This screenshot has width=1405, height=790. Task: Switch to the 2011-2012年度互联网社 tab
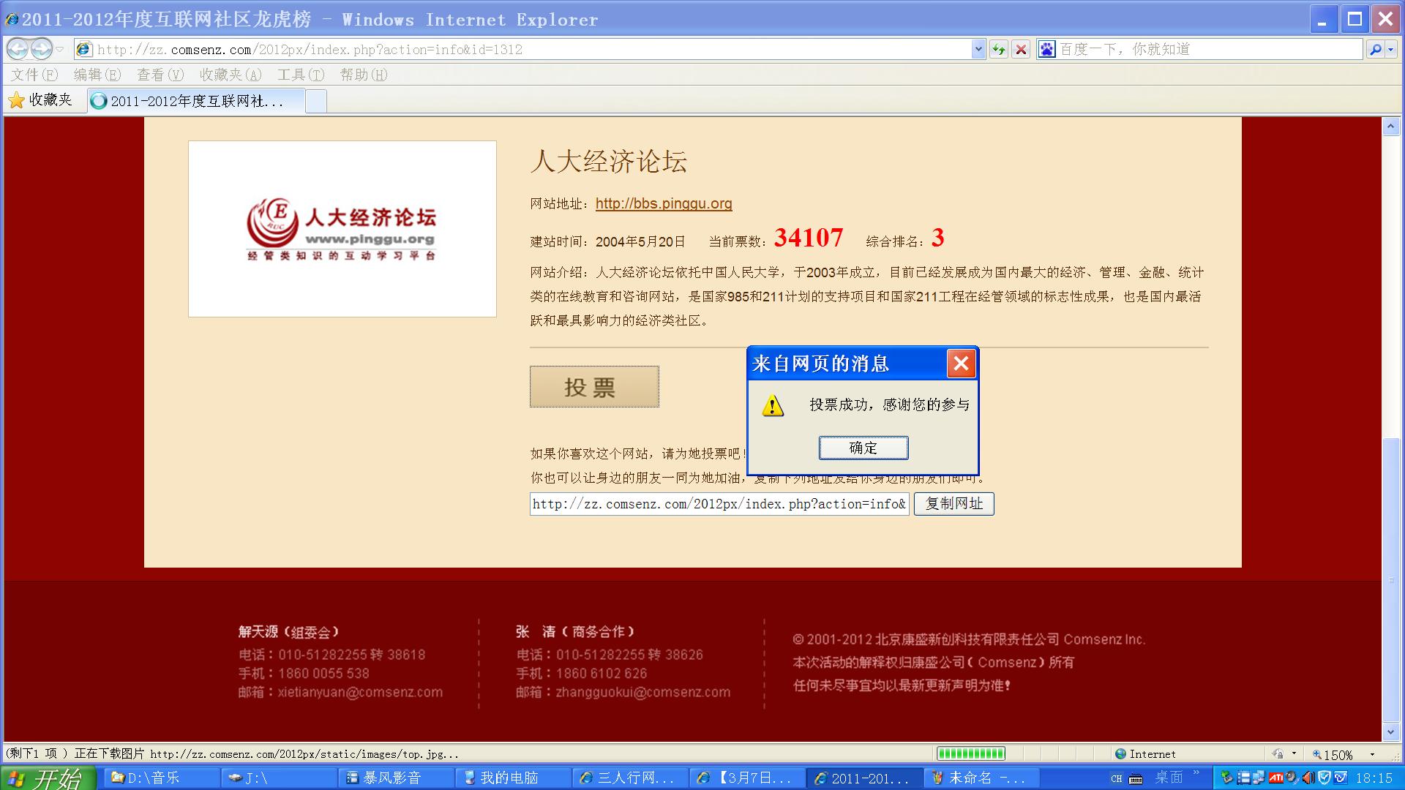point(195,101)
